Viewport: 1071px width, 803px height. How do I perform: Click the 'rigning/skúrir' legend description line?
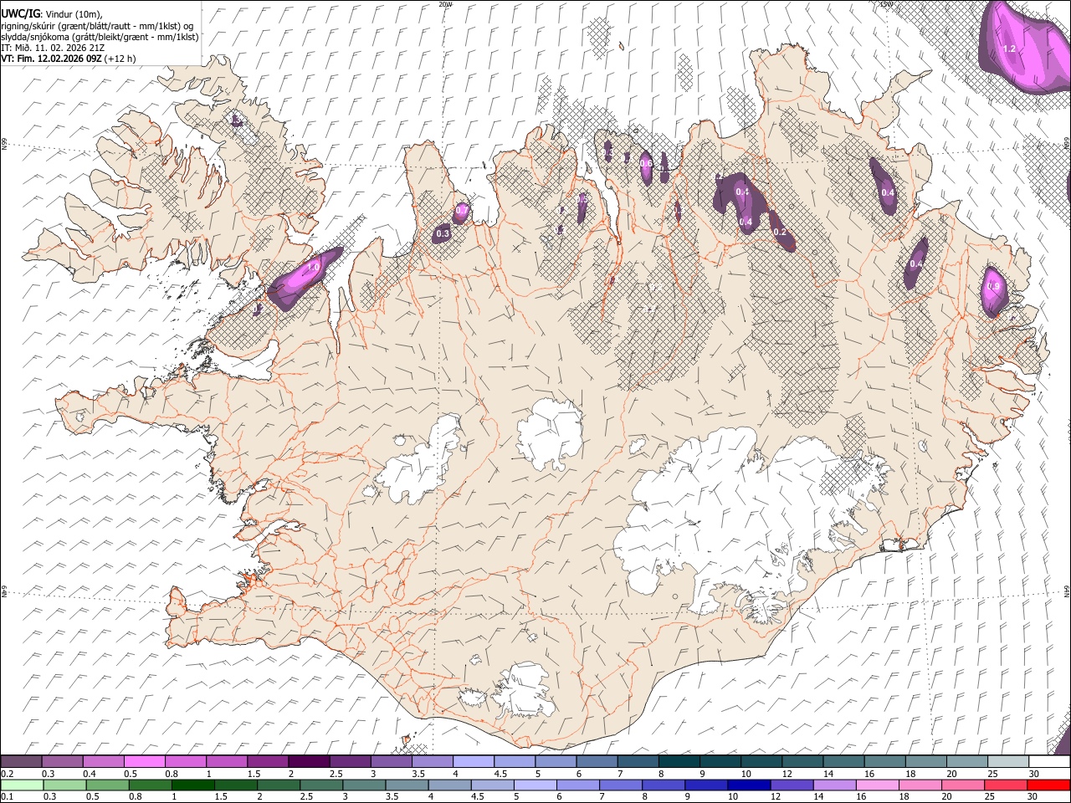pyautogui.click(x=97, y=25)
